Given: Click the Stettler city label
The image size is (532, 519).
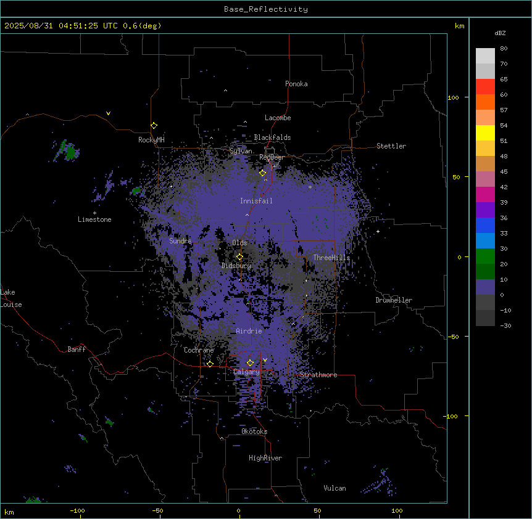Looking at the screenshot, I should click(391, 146).
